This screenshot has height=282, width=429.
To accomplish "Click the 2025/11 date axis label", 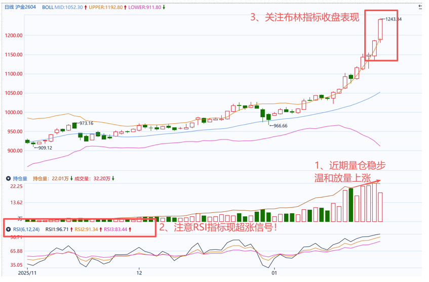I will coord(27,273).
